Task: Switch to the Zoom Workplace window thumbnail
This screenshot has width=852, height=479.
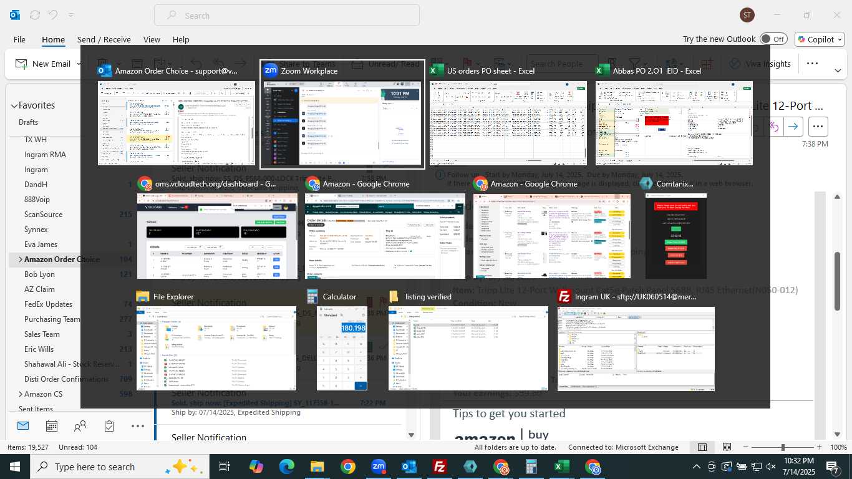Action: pos(342,115)
